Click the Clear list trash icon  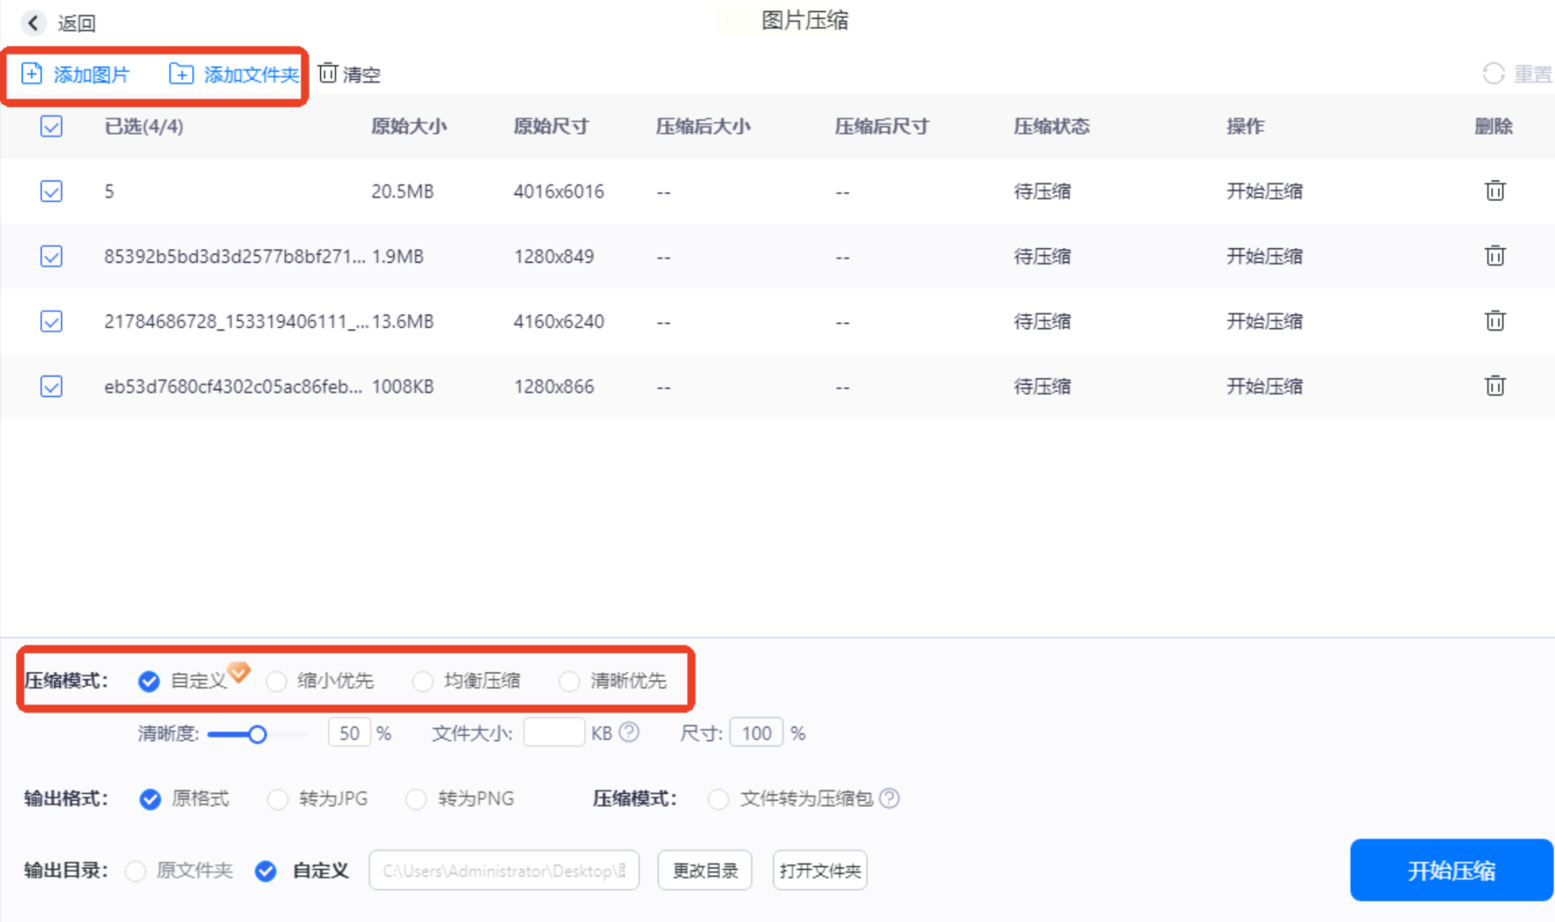coord(328,73)
